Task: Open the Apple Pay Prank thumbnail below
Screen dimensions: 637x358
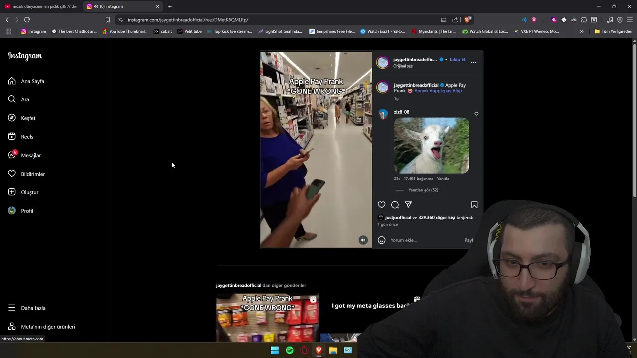Action: pyautogui.click(x=268, y=318)
